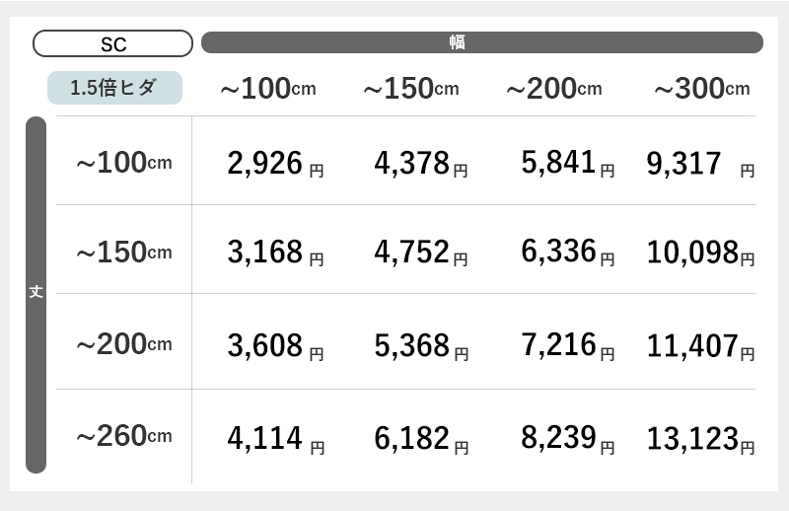The image size is (789, 511).
Task: Click the ~260cm height row label
Action: (x=124, y=436)
